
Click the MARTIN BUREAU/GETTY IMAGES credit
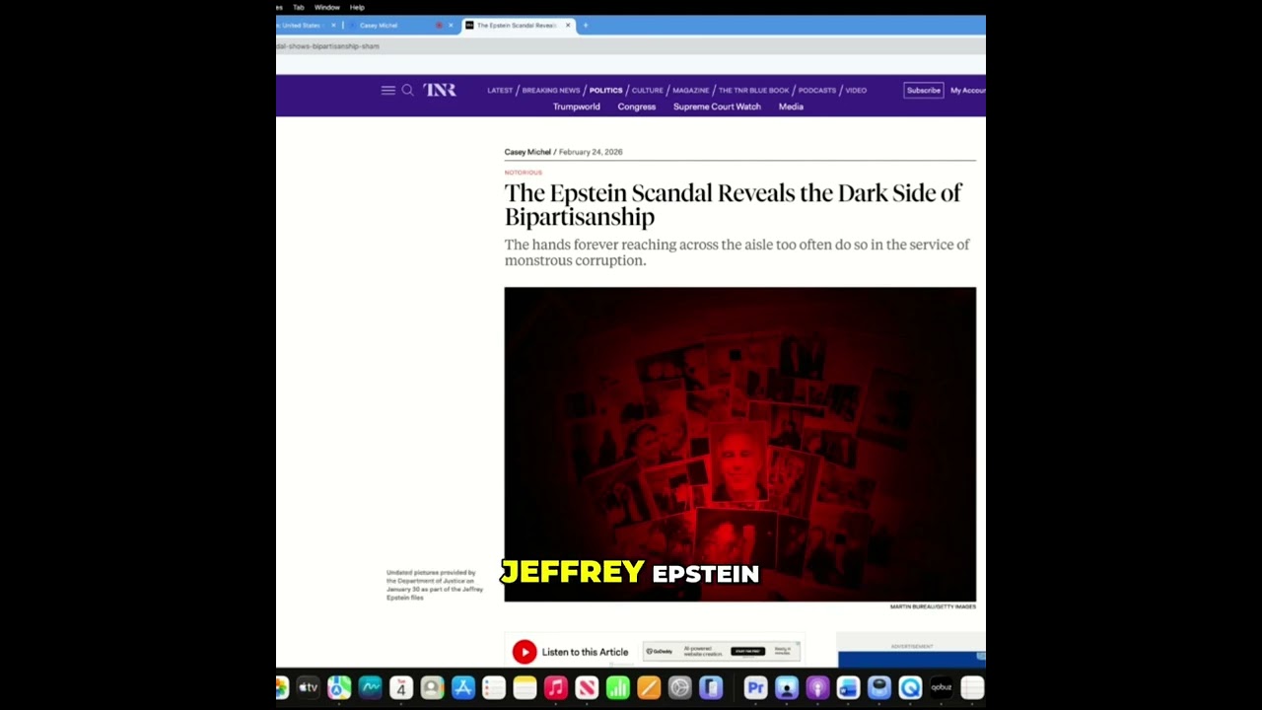coord(933,606)
